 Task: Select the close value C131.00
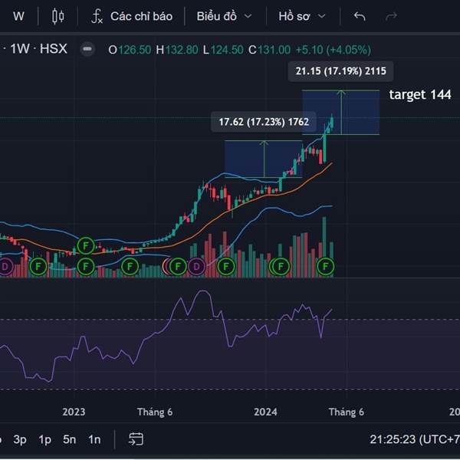[x=269, y=50]
